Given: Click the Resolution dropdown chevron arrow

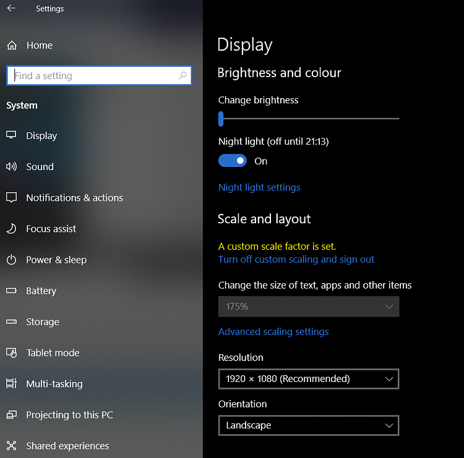Looking at the screenshot, I should (x=389, y=379).
